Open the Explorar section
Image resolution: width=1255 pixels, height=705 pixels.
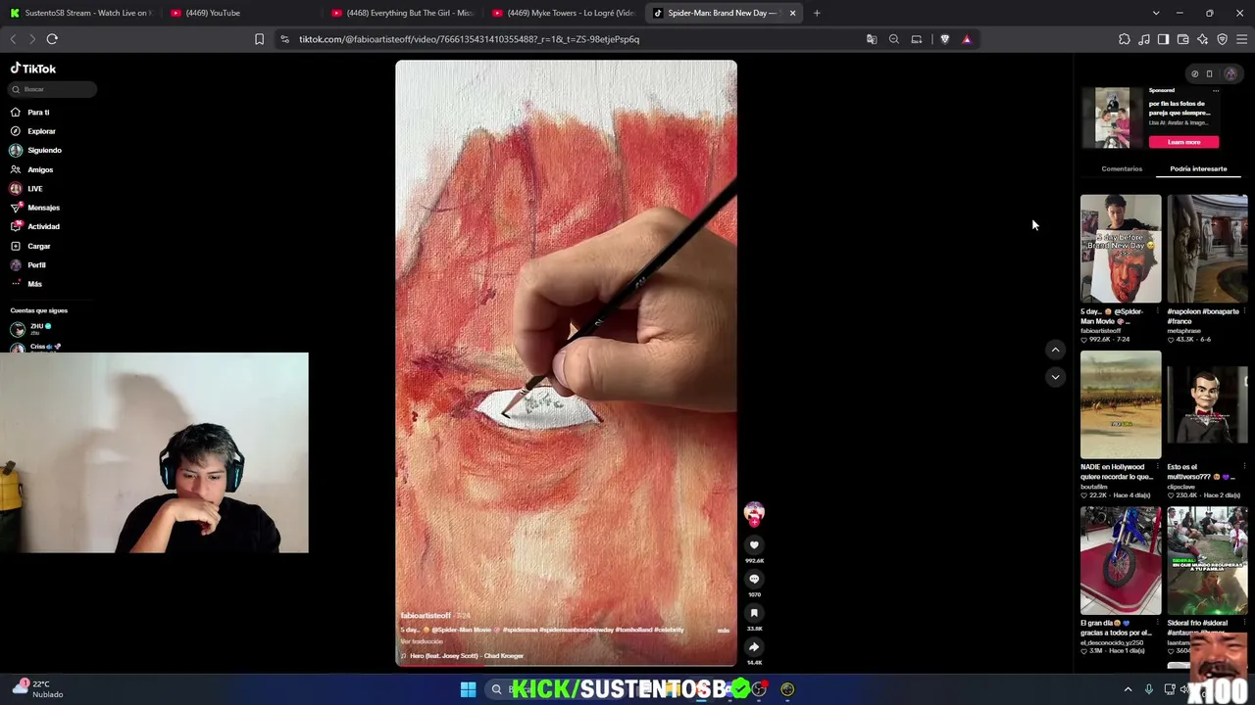coord(41,131)
